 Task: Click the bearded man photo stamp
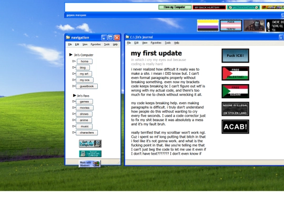click(254, 25)
